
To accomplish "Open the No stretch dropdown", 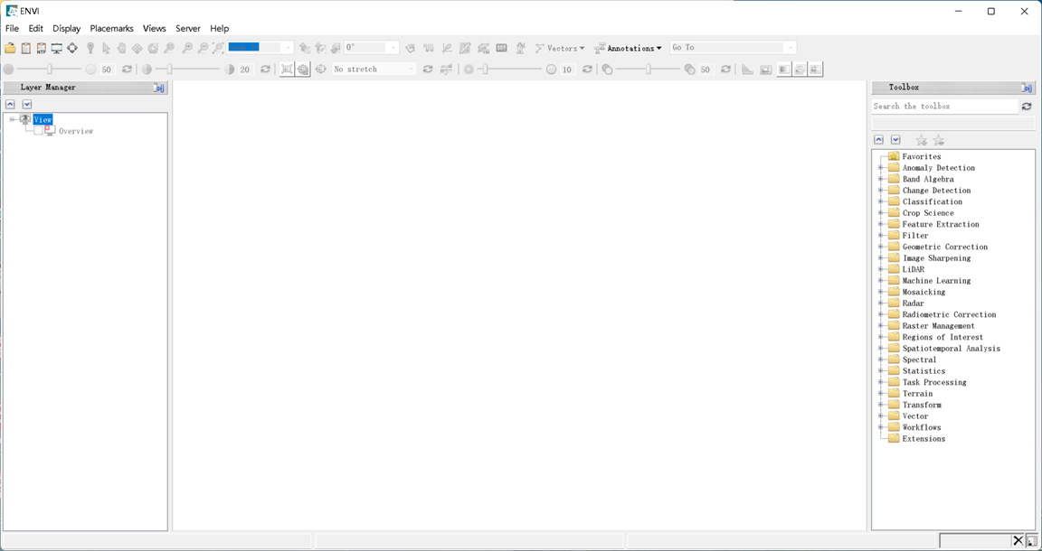I will point(410,69).
